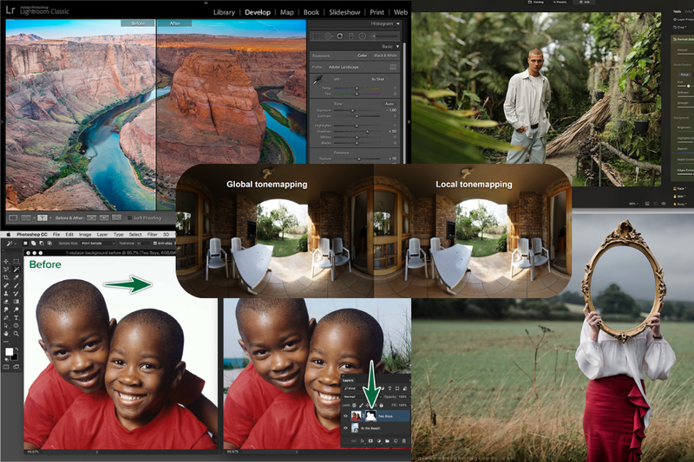Select the Crop tool in Photoshop toolbar
The width and height of the screenshot is (694, 462).
pyautogui.click(x=6, y=277)
